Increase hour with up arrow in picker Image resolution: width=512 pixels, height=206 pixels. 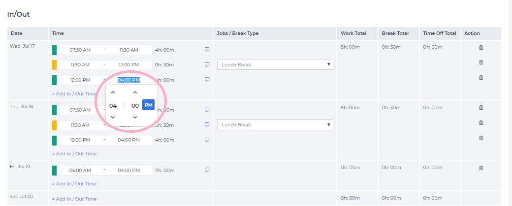point(113,92)
